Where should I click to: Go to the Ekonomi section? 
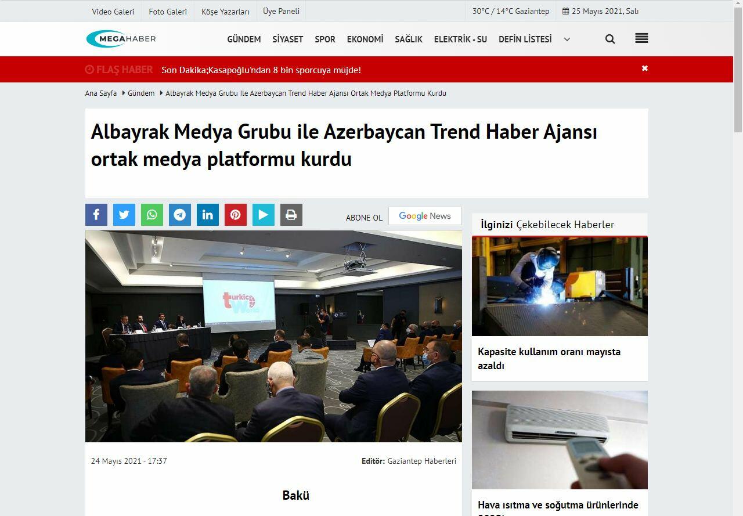[x=365, y=39]
